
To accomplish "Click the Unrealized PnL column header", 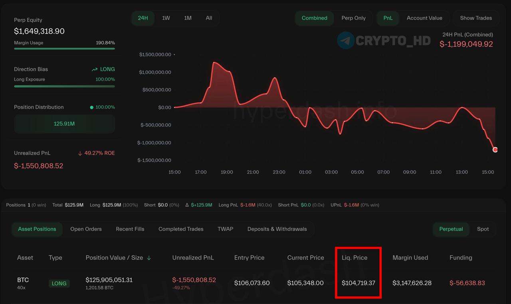I will tap(193, 258).
